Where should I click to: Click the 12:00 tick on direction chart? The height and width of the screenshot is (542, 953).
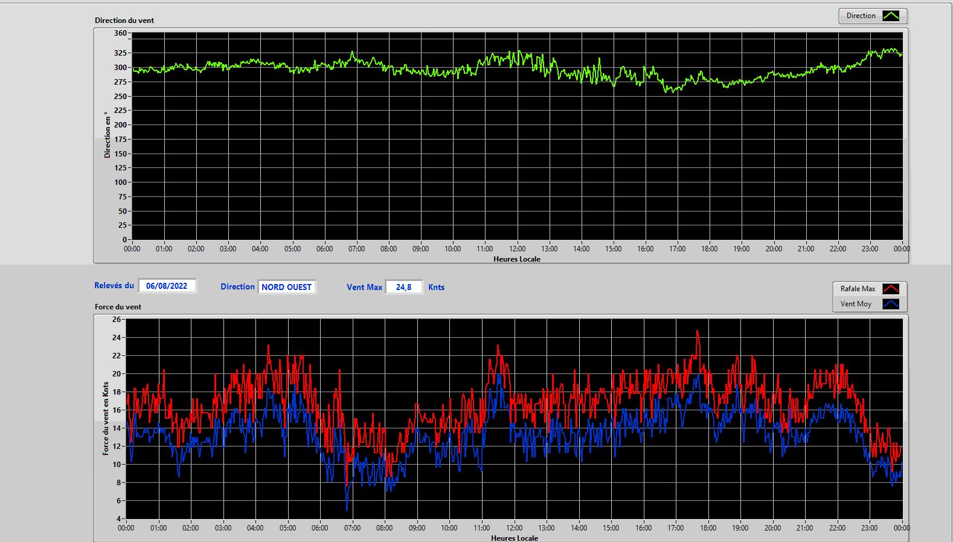(x=517, y=249)
